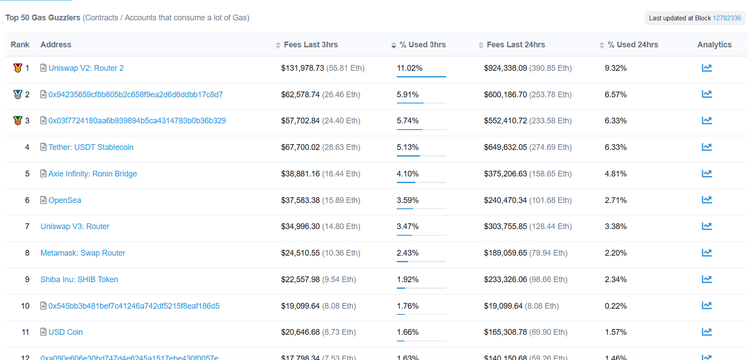Open Metamask: Swap Router contract link

(83, 253)
